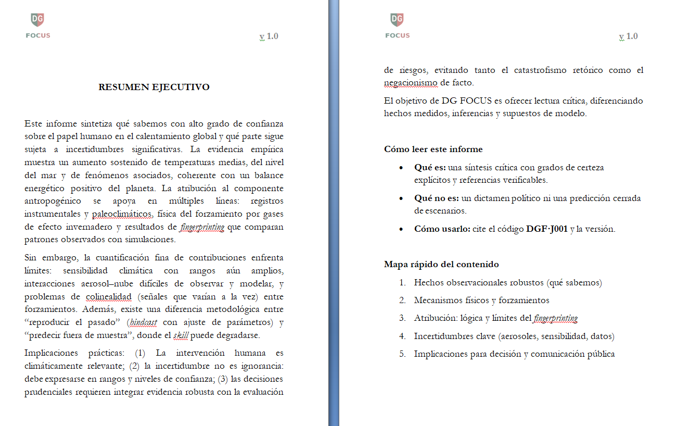This screenshot has width=678, height=426.
Task: Click the heading Mapa rápido del contenido
Action: pyautogui.click(x=441, y=264)
